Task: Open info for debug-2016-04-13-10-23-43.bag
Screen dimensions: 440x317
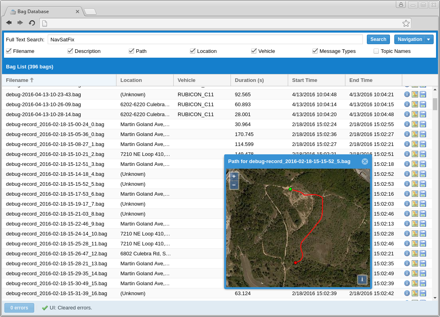Action: pyautogui.click(x=407, y=95)
